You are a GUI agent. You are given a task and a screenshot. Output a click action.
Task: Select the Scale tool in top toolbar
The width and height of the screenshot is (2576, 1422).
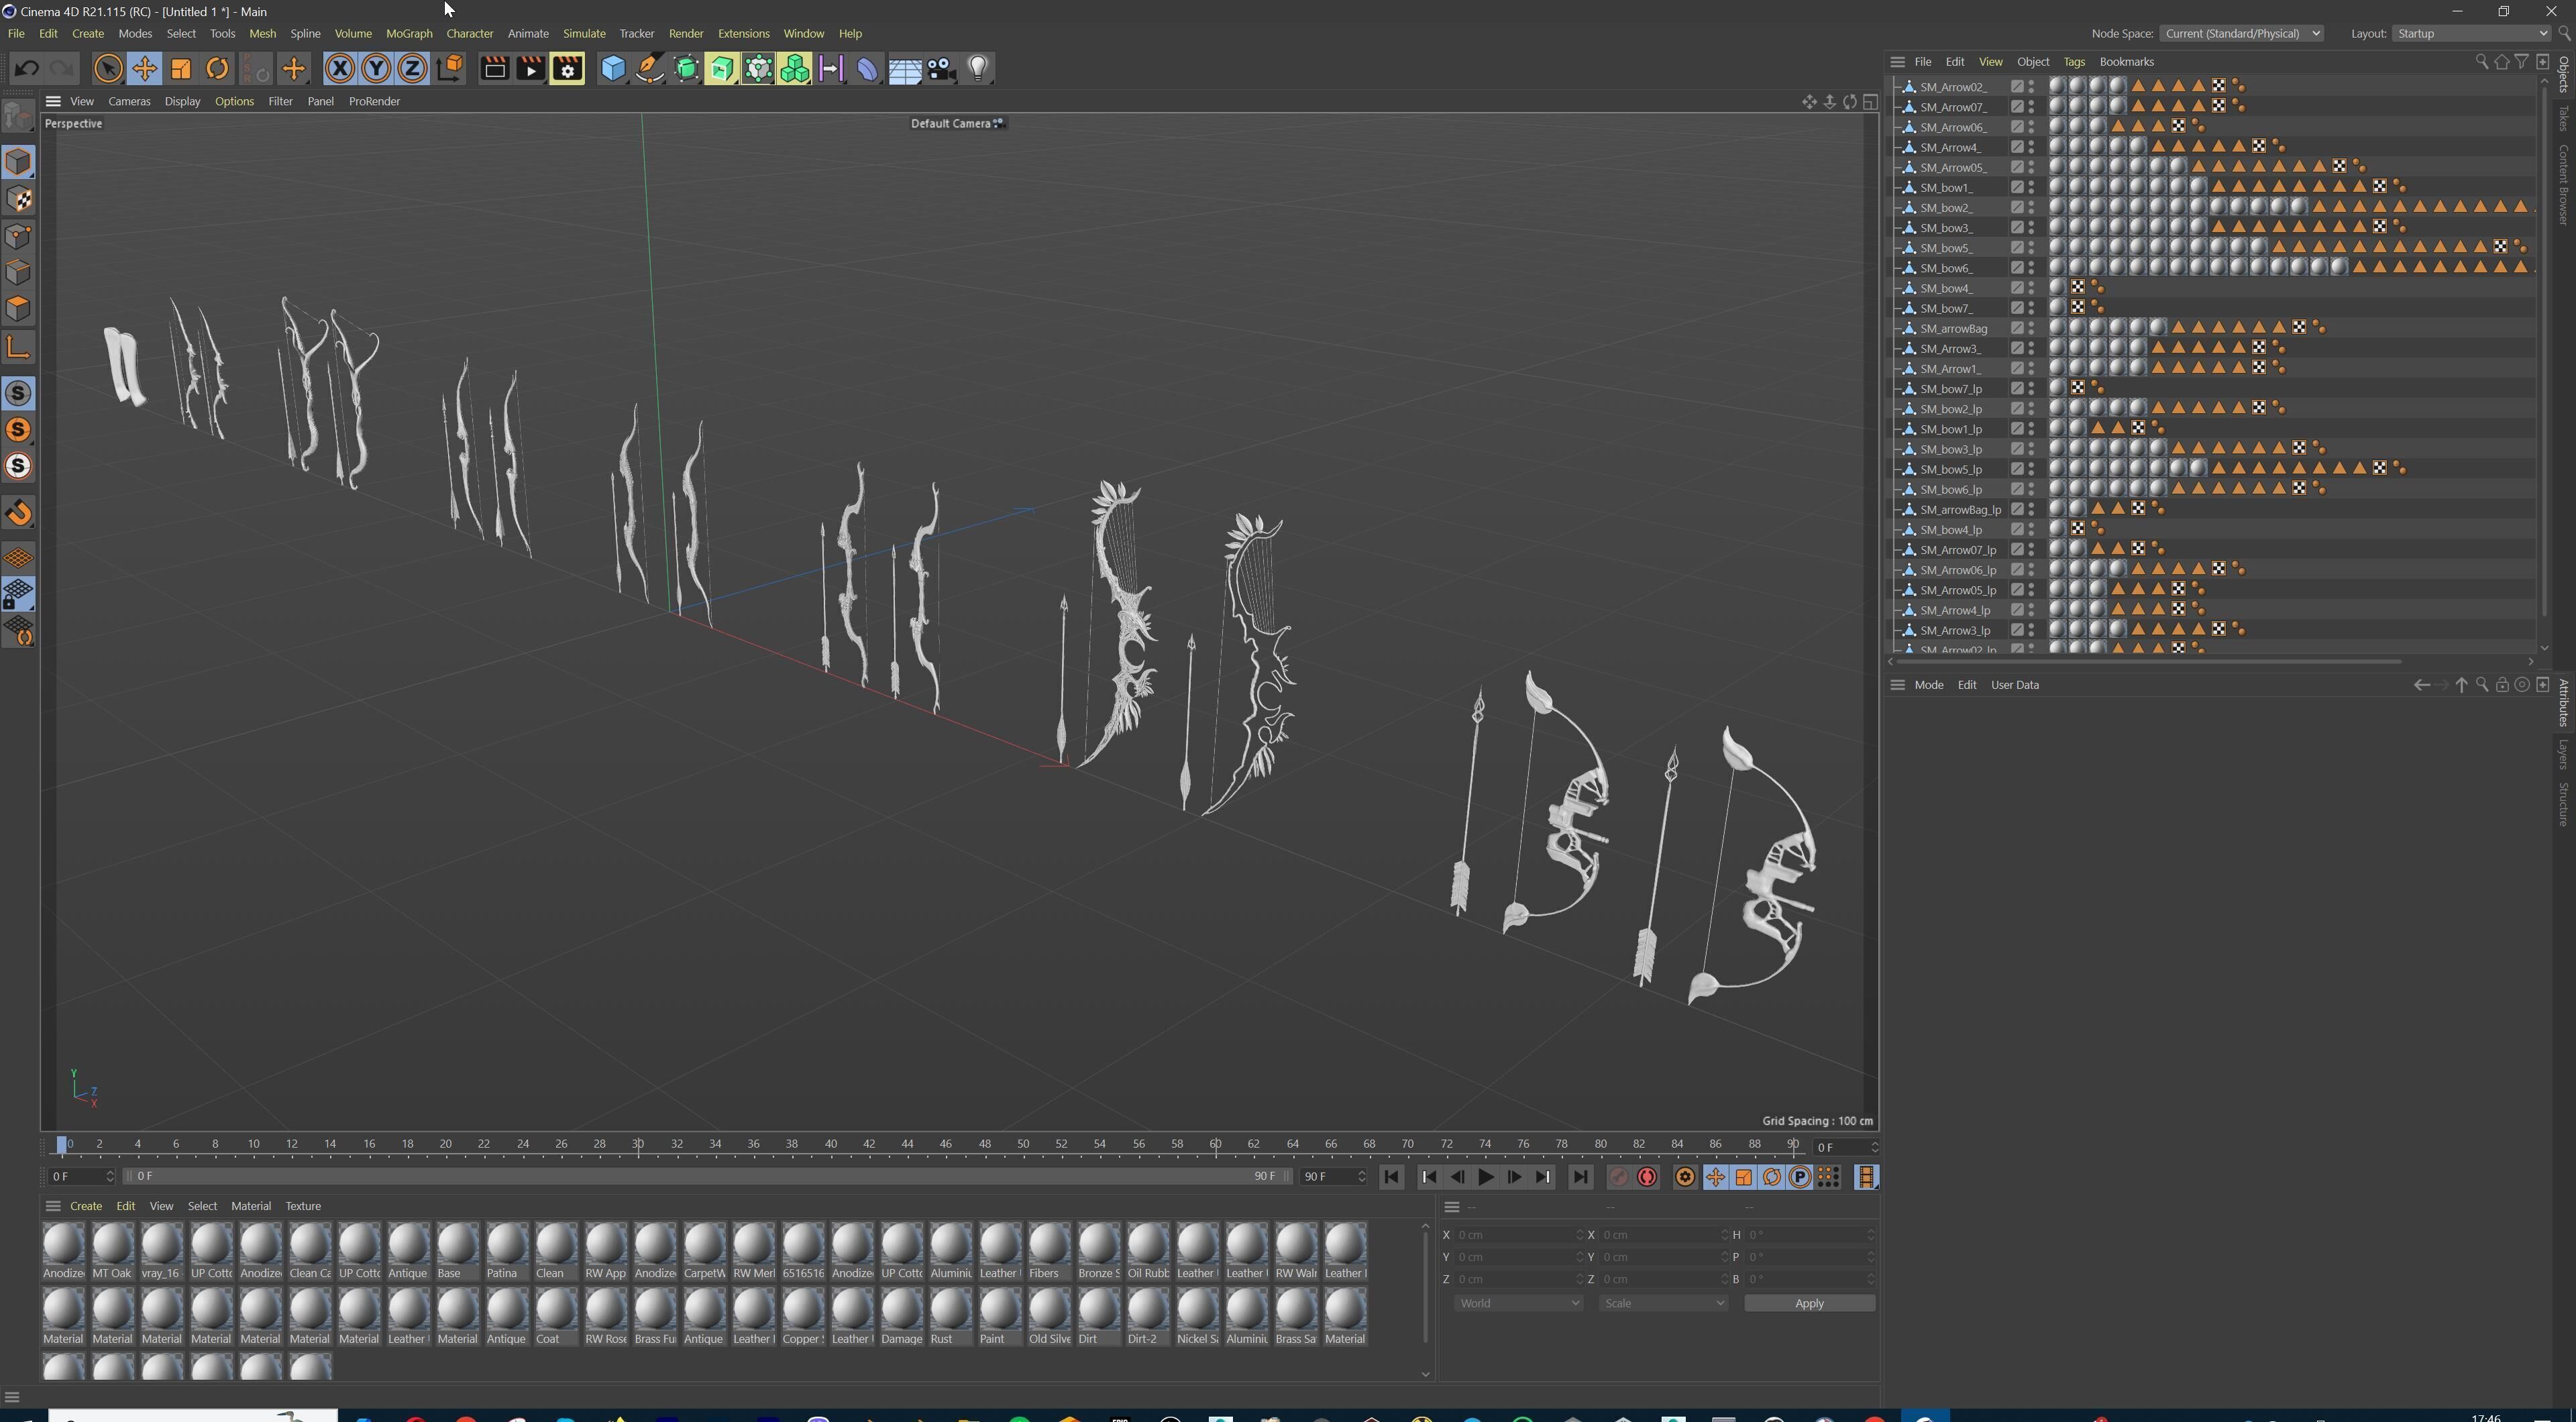(181, 69)
